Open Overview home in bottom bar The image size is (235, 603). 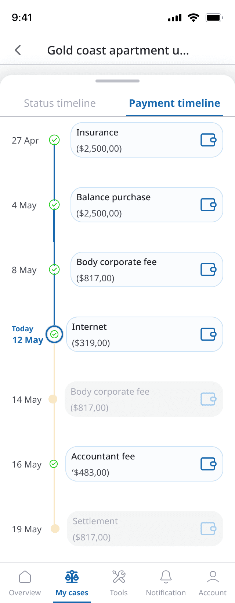(25, 583)
